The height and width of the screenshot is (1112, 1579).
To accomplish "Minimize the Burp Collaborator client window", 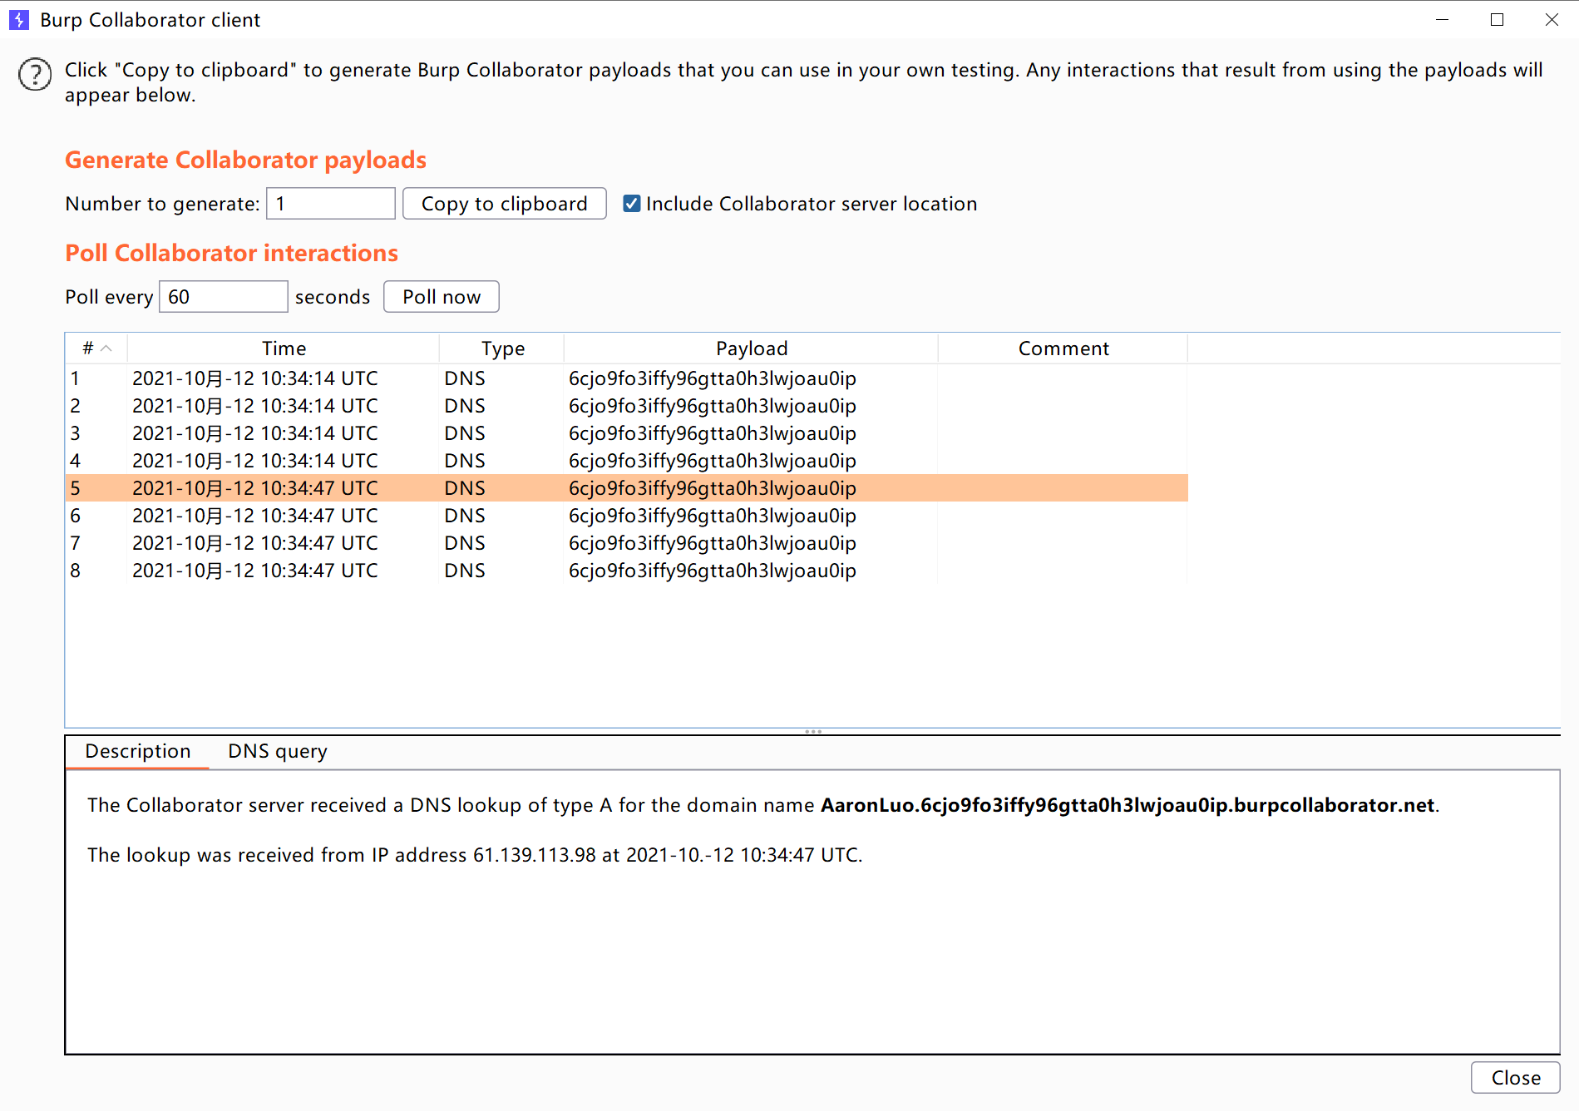I will 1443,20.
